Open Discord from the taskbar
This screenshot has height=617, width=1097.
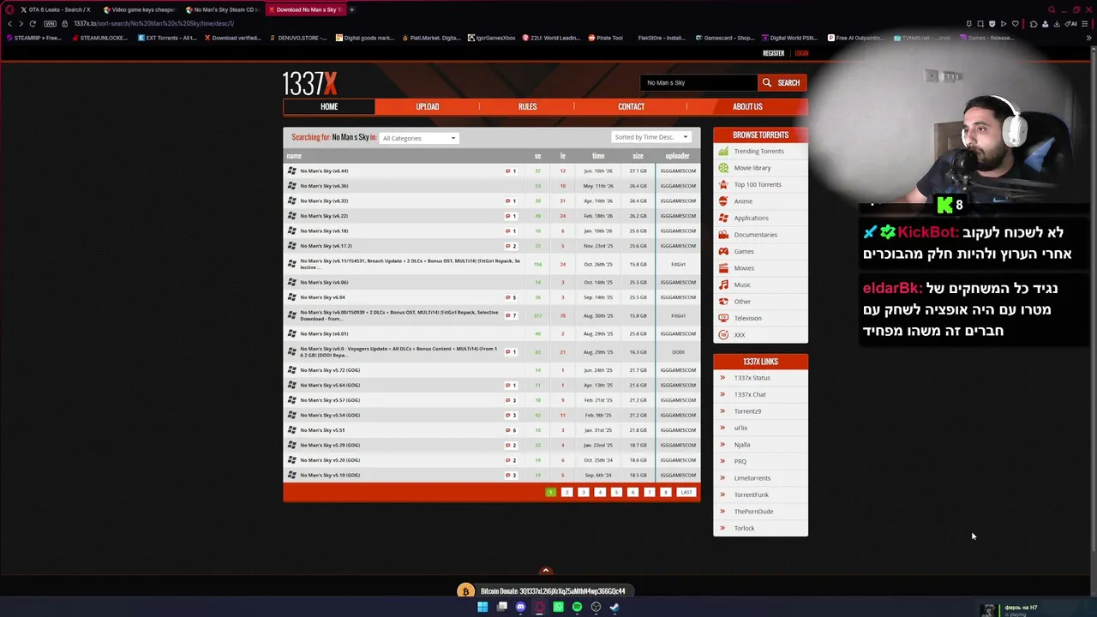point(520,607)
